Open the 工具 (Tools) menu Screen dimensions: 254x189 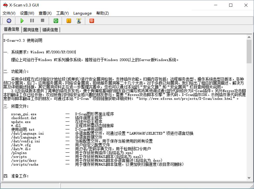coord(62,13)
